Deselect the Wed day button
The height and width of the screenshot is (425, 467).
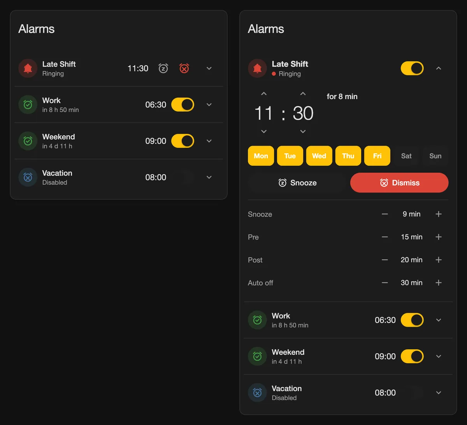point(319,156)
